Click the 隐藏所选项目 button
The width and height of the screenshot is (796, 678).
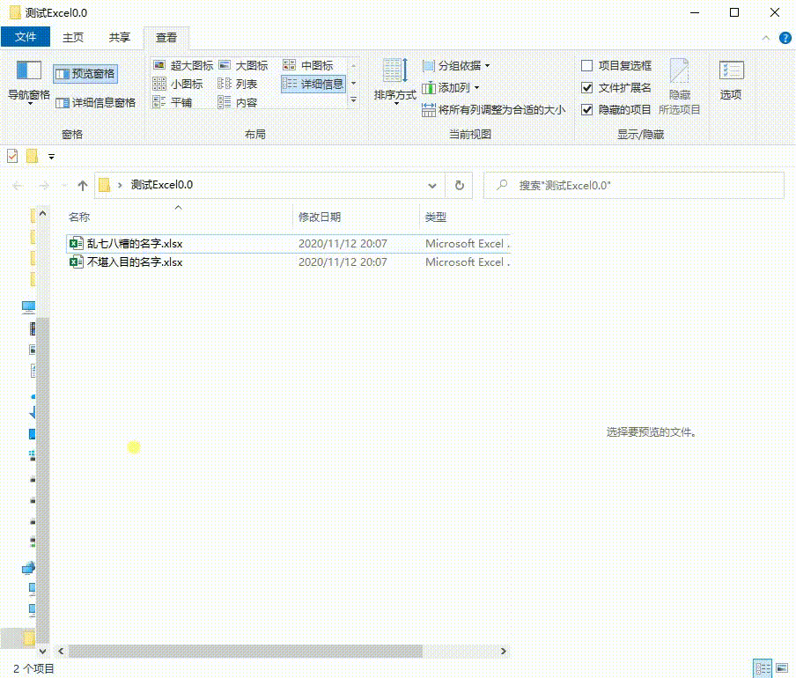(x=679, y=86)
